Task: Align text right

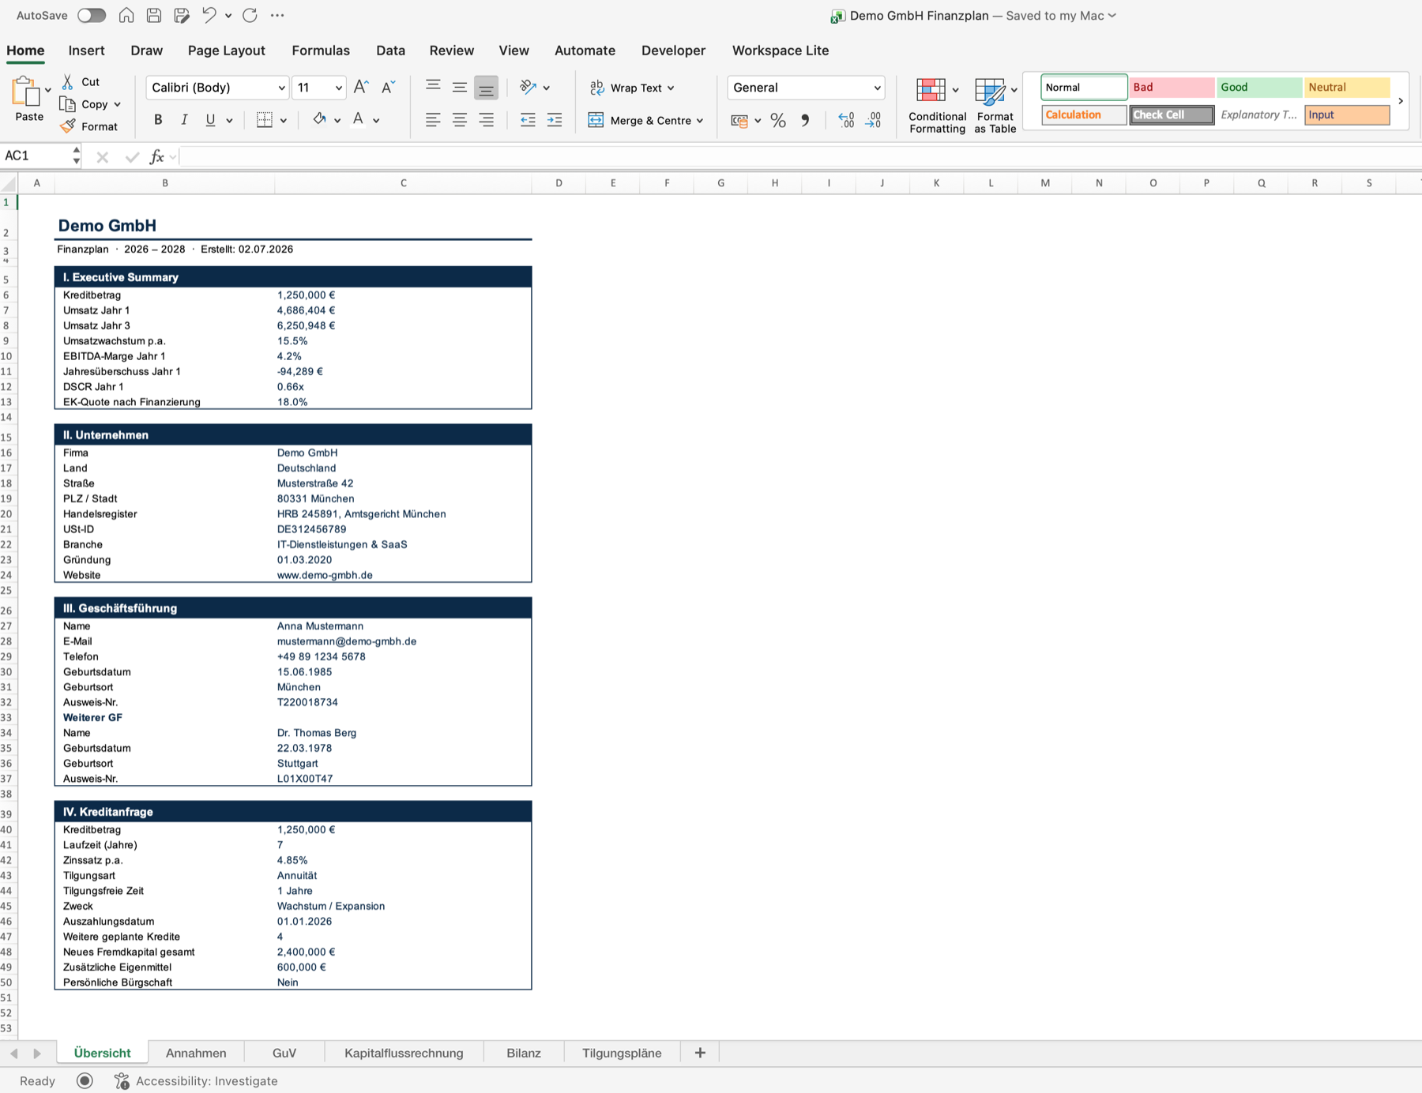Action: [x=487, y=120]
